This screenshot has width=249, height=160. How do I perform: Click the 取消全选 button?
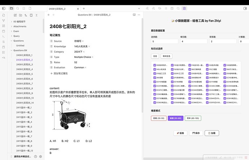[x=166, y=56]
